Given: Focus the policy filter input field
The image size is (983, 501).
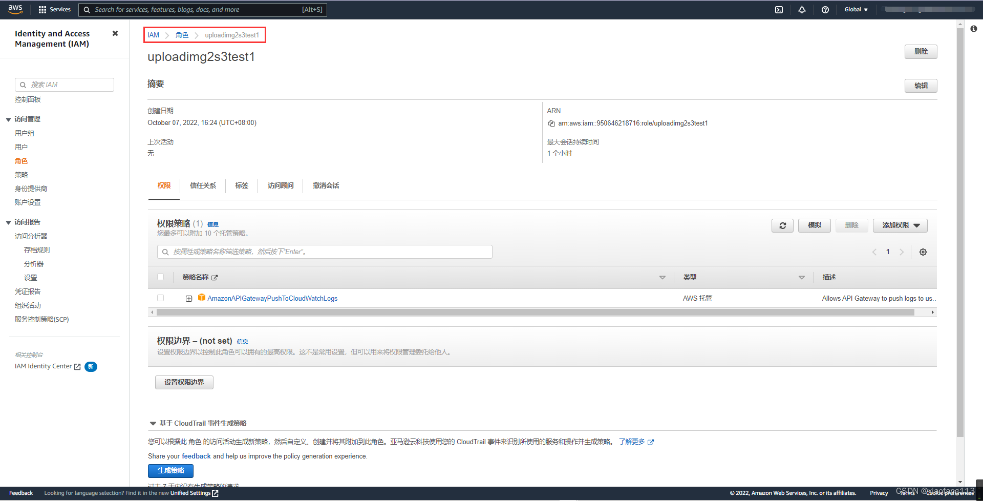Looking at the screenshot, I should pos(325,252).
